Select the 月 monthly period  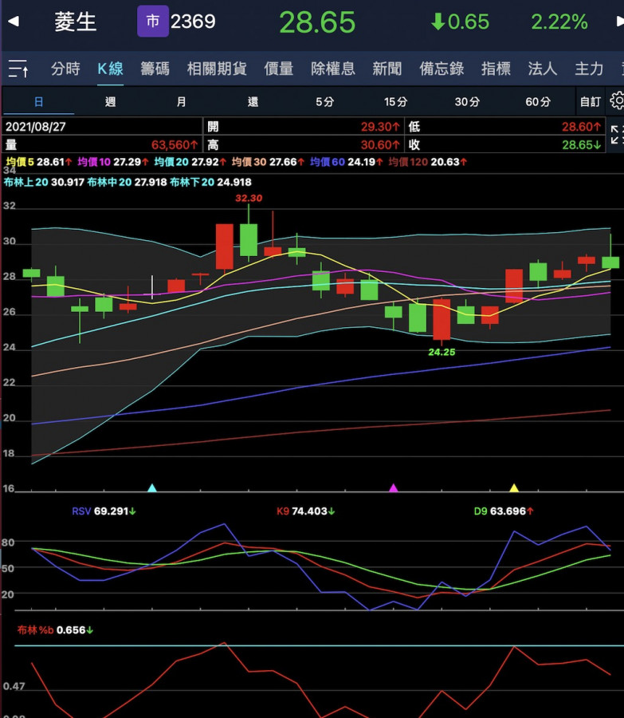click(181, 102)
